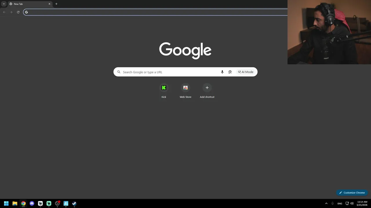This screenshot has width=371, height=208.
Task: Click the tray microphone icon
Action: [332, 203]
